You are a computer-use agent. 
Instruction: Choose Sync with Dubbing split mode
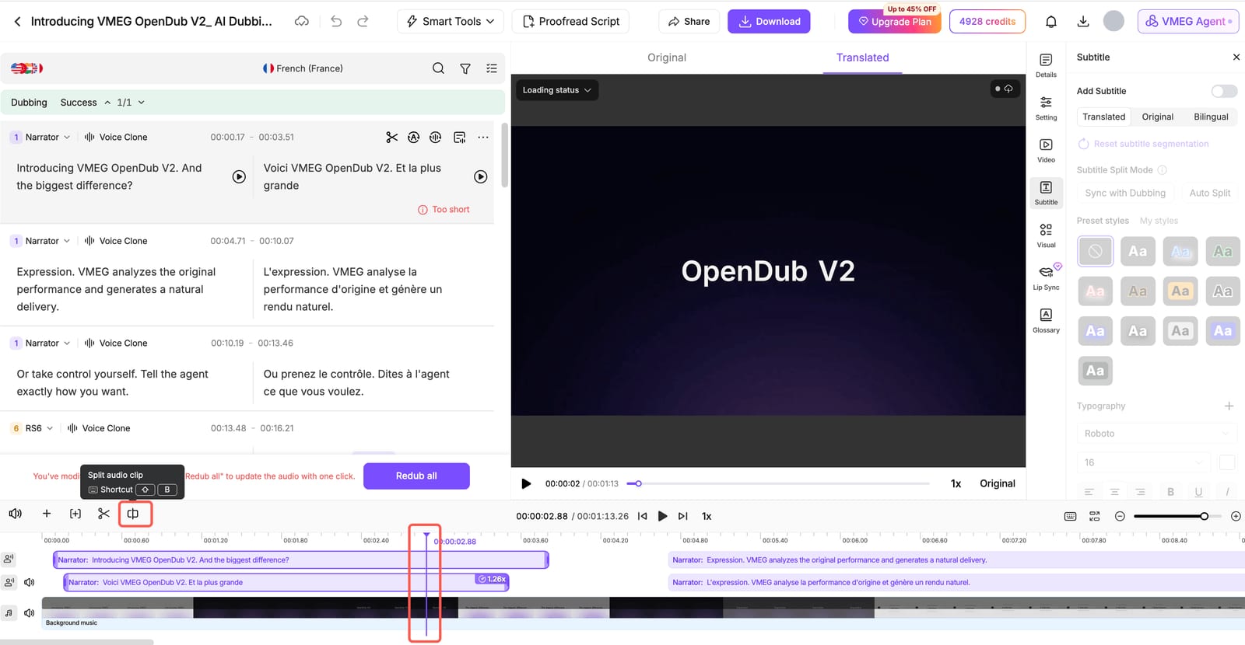coord(1125,193)
